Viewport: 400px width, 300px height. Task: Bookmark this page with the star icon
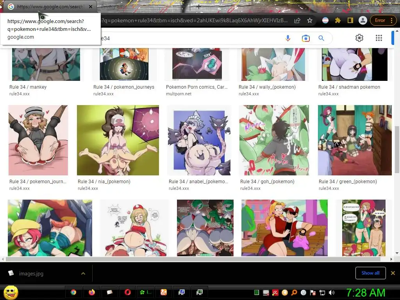pos(310,20)
